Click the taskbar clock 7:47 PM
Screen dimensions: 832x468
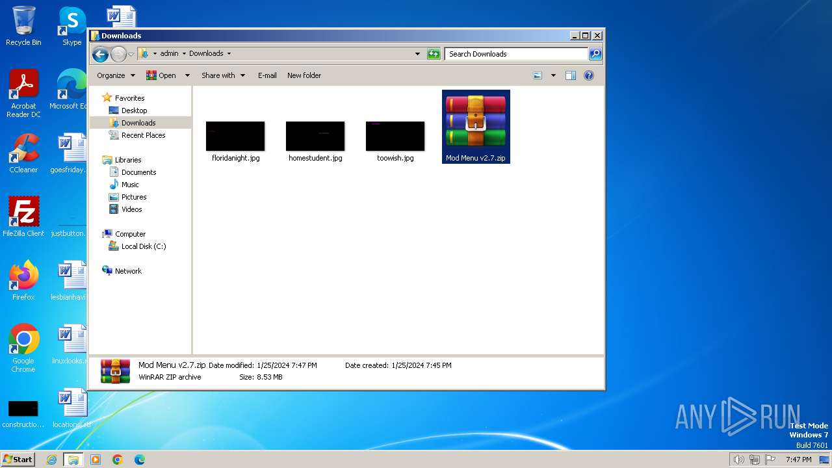[798, 460]
